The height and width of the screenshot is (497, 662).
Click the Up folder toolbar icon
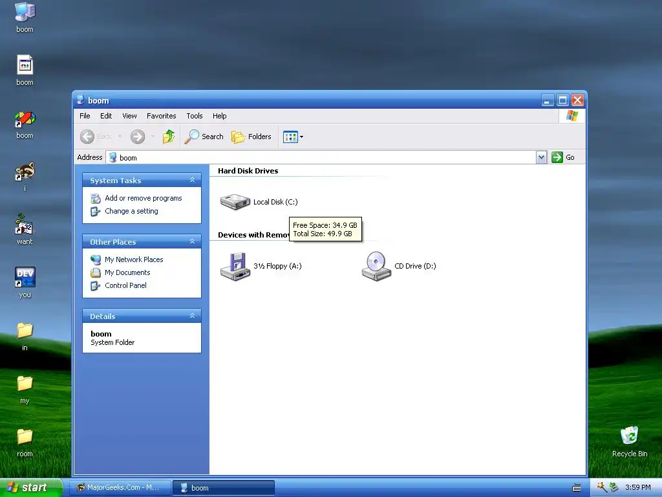pyautogui.click(x=169, y=137)
